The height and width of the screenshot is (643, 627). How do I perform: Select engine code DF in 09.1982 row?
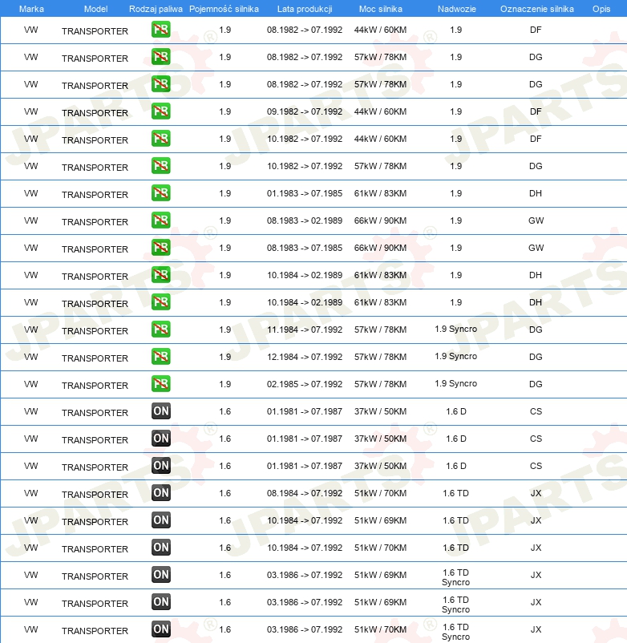pyautogui.click(x=536, y=111)
